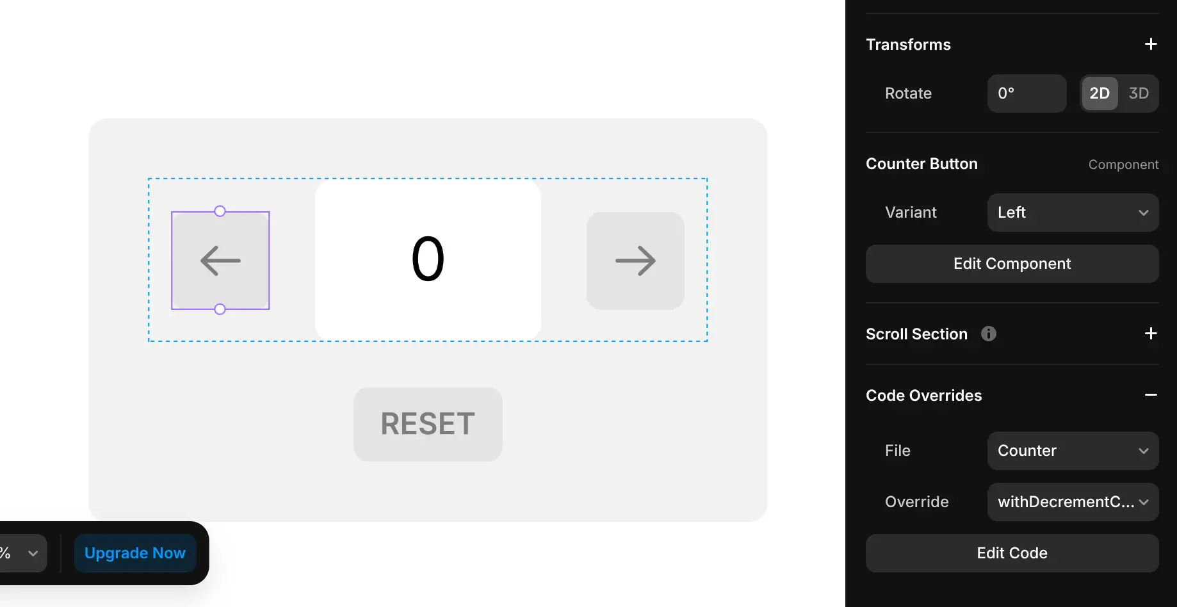Switch rotation mode to 2D
Screen dimensions: 1177x607
[1100, 93]
